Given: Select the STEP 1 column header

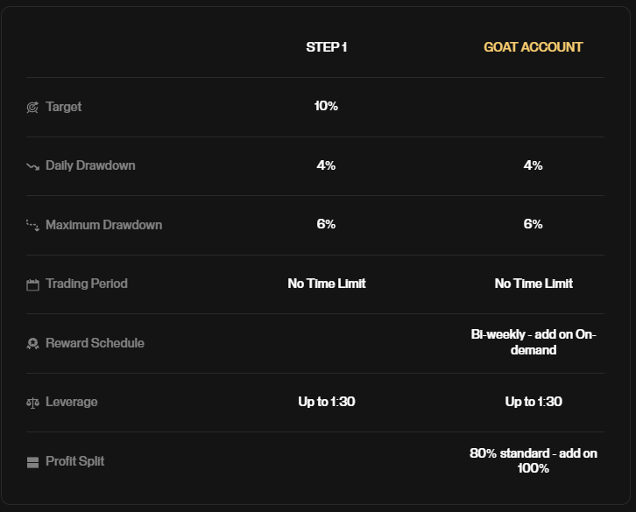Looking at the screenshot, I should [327, 47].
